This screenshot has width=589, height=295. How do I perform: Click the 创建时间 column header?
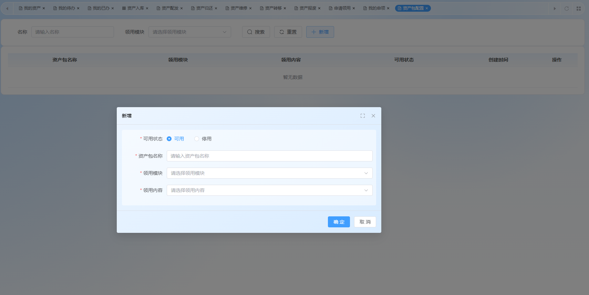pyautogui.click(x=498, y=60)
